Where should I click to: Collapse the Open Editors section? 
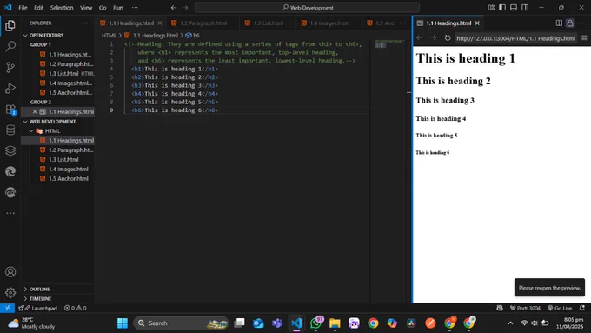pyautogui.click(x=46, y=35)
